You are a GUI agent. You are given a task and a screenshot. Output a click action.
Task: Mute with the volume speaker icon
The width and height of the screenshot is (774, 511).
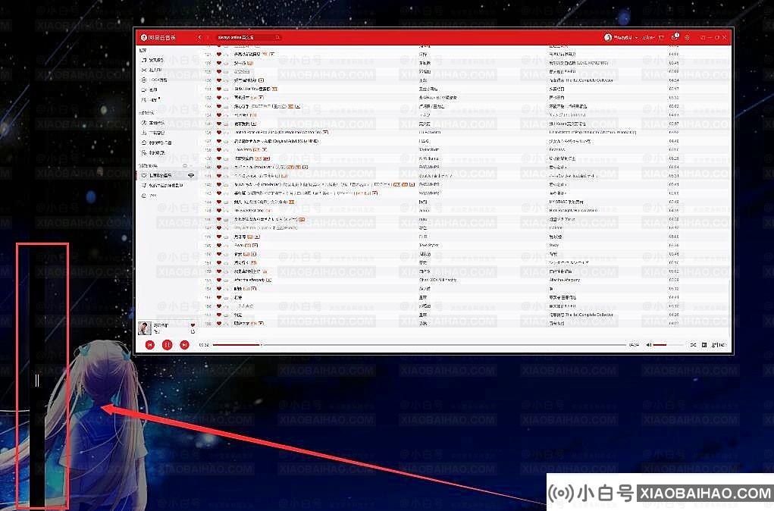click(x=649, y=345)
